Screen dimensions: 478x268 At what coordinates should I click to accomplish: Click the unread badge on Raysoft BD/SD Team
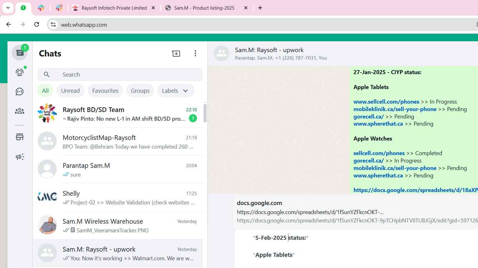pyautogui.click(x=193, y=118)
